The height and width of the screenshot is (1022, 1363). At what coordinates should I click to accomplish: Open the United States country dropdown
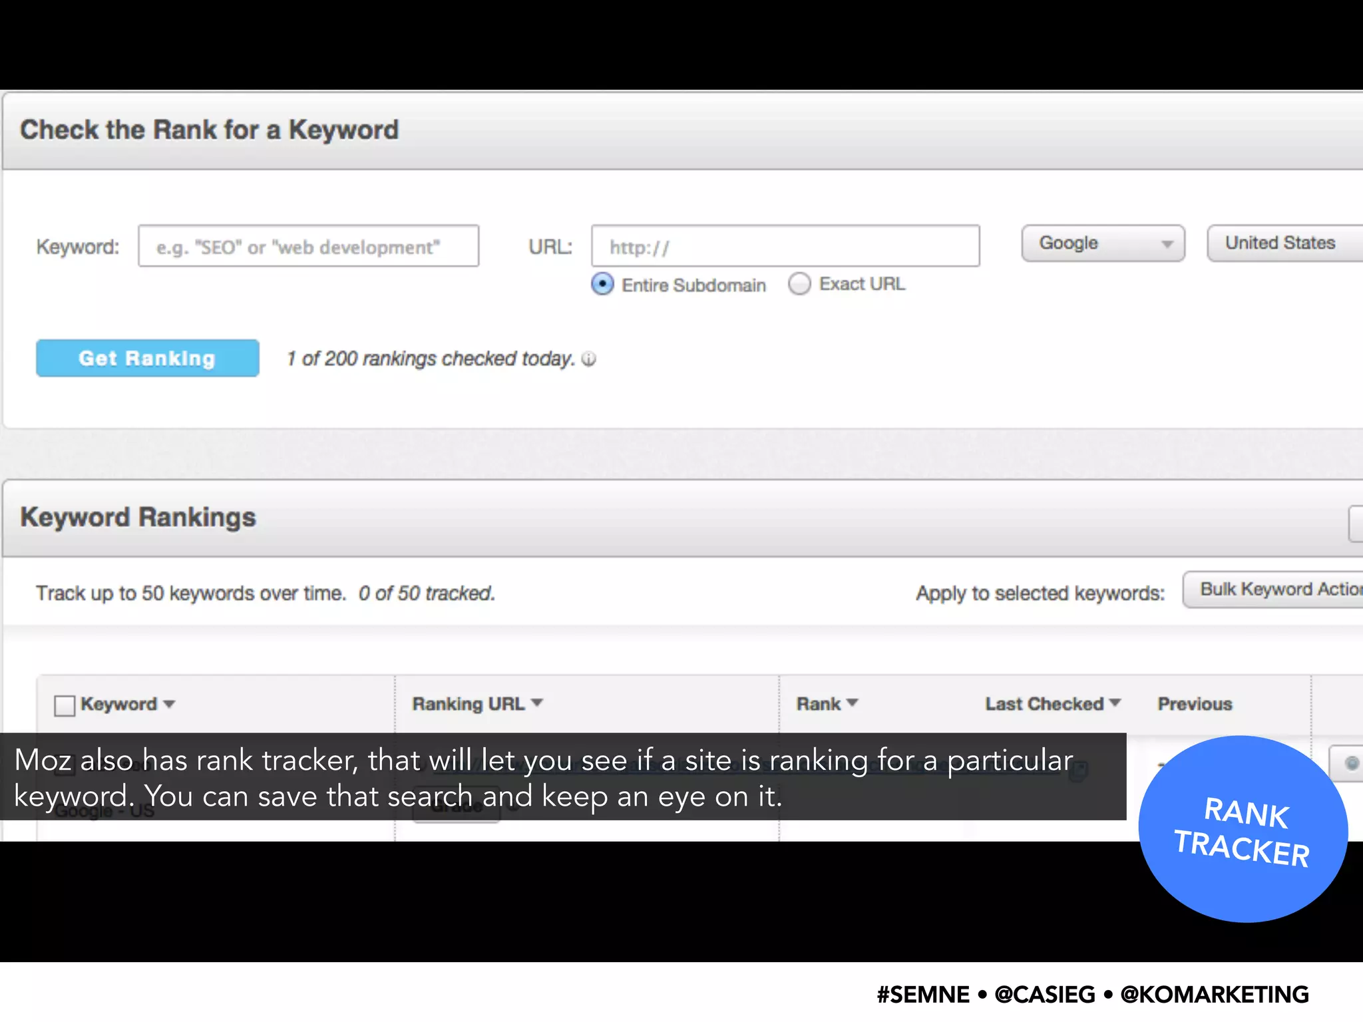(1285, 244)
